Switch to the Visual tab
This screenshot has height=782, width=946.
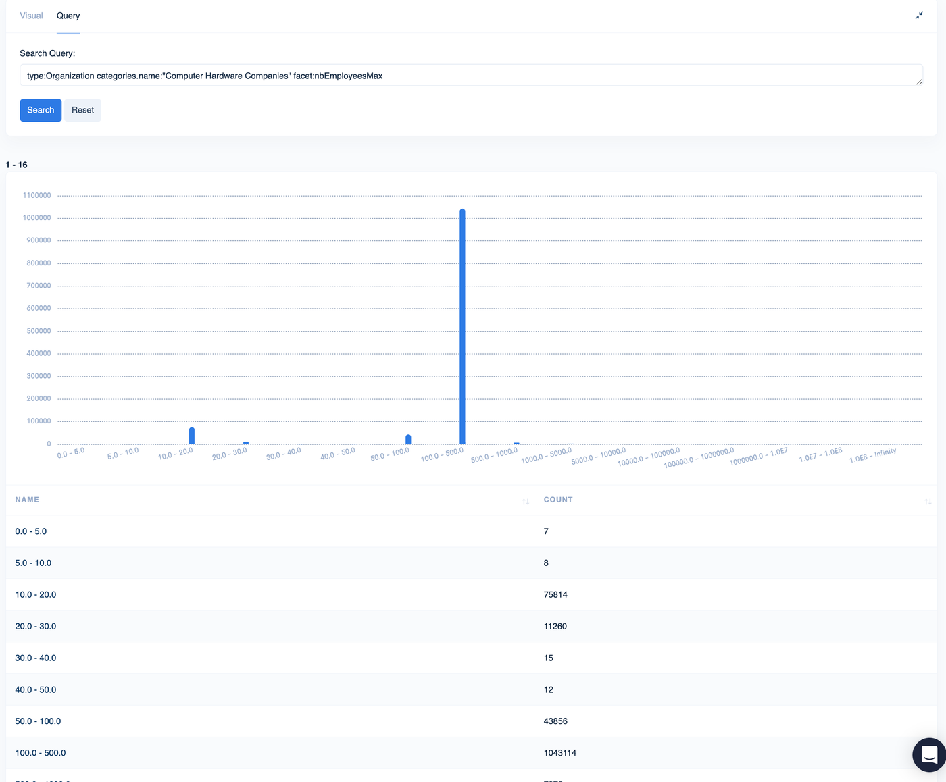[x=31, y=16]
